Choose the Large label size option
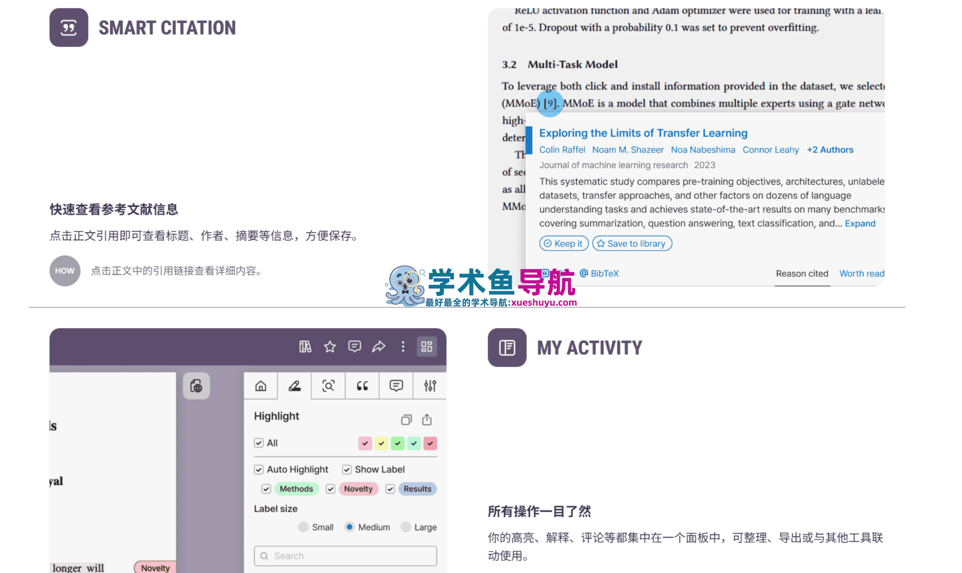The image size is (962, 573). (x=406, y=527)
